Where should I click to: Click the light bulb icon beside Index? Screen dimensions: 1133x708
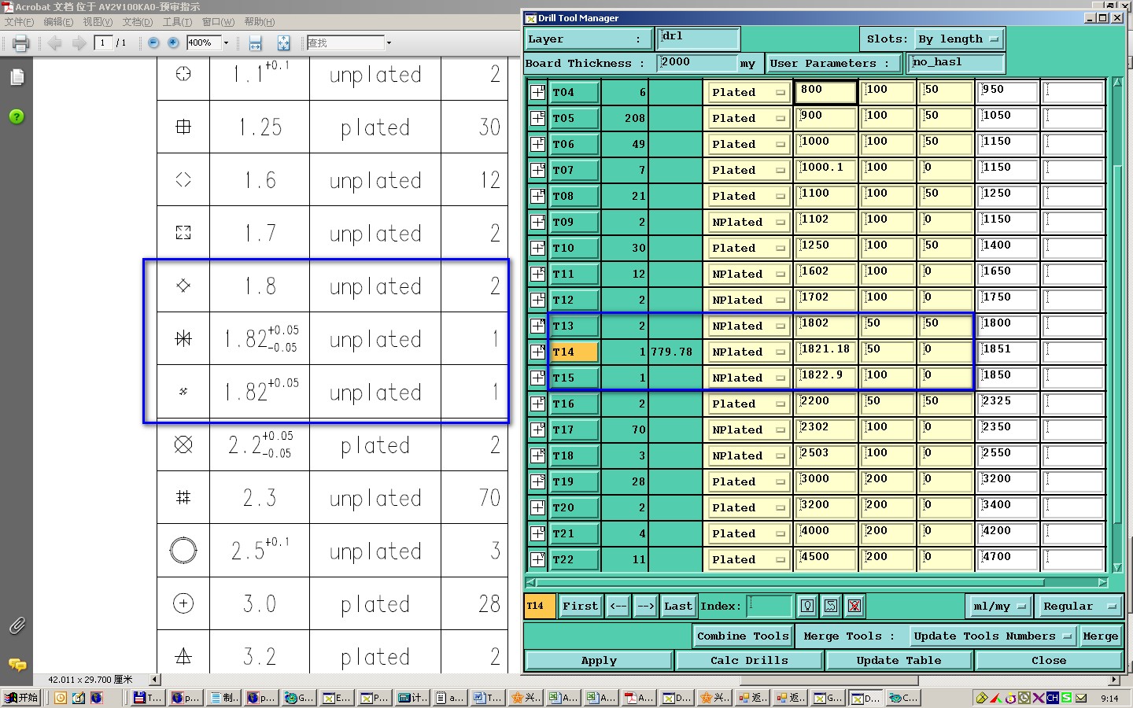807,606
